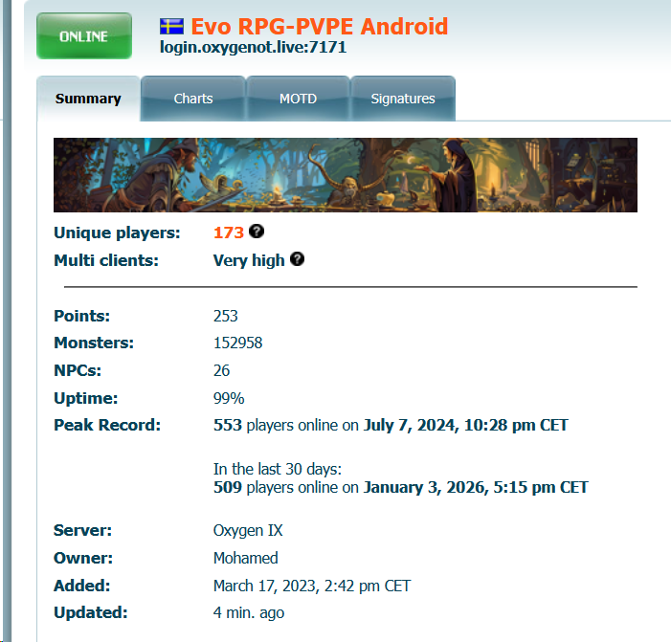
Task: Click the 'Multi clients:' label
Action: pyautogui.click(x=106, y=260)
